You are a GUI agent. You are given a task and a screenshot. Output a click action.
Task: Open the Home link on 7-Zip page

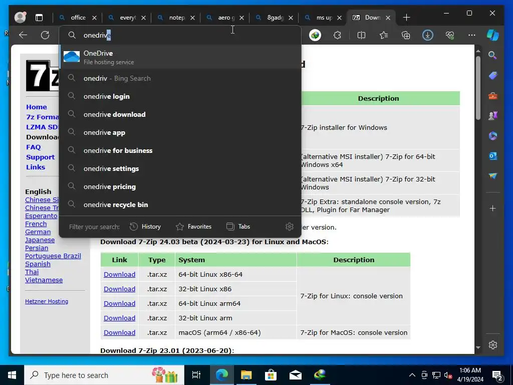pyautogui.click(x=36, y=107)
